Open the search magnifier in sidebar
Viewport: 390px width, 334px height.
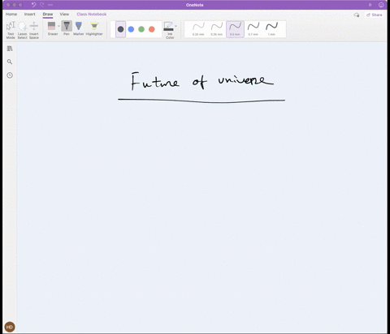coord(10,62)
